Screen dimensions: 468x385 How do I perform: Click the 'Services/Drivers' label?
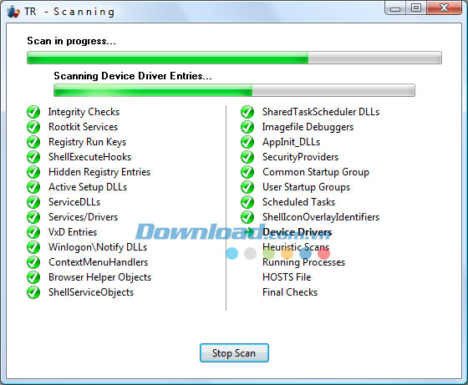point(84,217)
